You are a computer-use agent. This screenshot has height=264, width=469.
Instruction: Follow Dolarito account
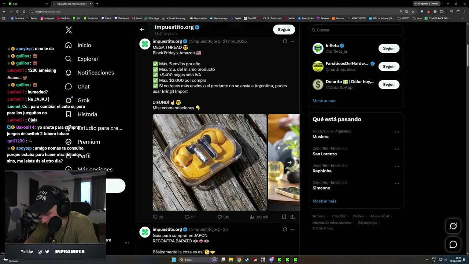tap(389, 84)
